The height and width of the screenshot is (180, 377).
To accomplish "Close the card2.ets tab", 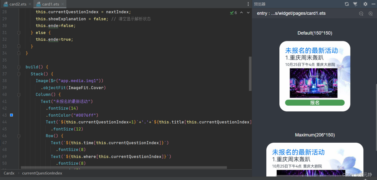I will tap(30, 4).
